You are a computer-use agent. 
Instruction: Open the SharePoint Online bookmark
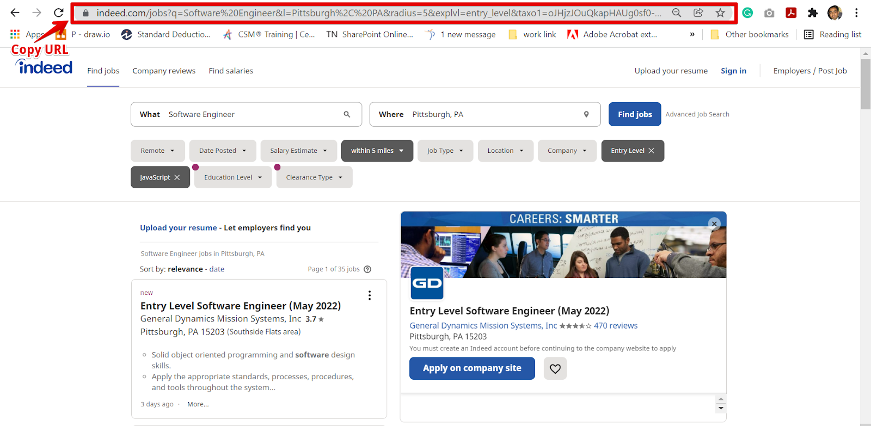point(370,34)
